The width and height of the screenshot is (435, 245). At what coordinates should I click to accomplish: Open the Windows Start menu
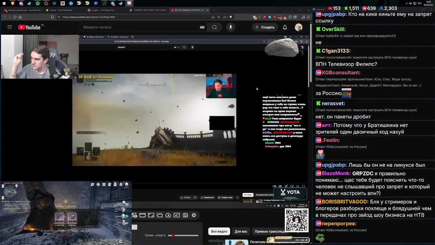[x=4, y=3]
